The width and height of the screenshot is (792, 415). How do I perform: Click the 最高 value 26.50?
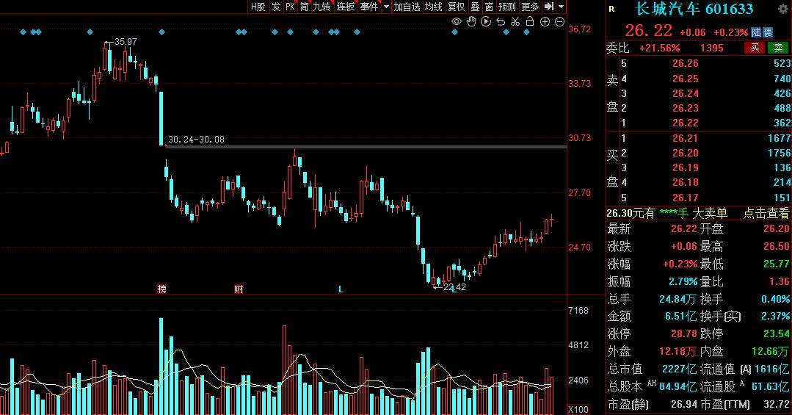click(777, 246)
